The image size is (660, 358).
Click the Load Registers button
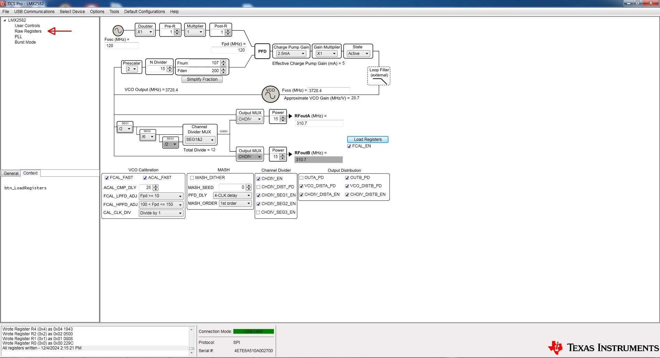coord(368,139)
